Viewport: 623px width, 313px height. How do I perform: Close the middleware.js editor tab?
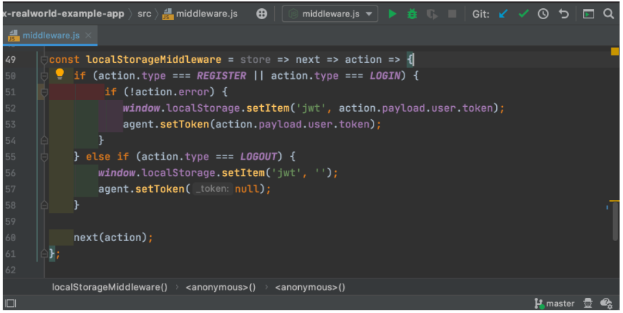[89, 35]
